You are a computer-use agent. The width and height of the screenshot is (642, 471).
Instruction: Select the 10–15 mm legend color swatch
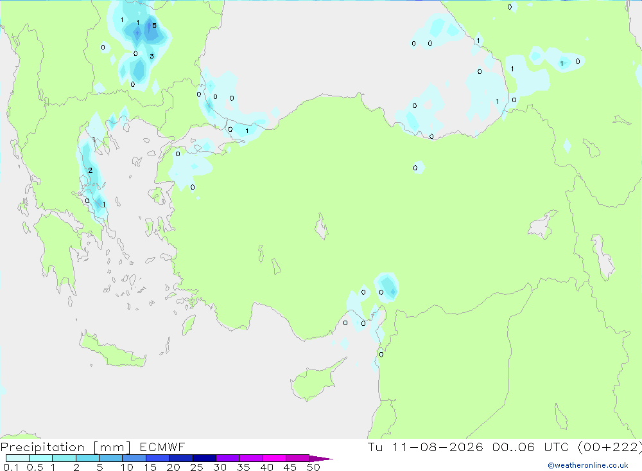point(134,458)
